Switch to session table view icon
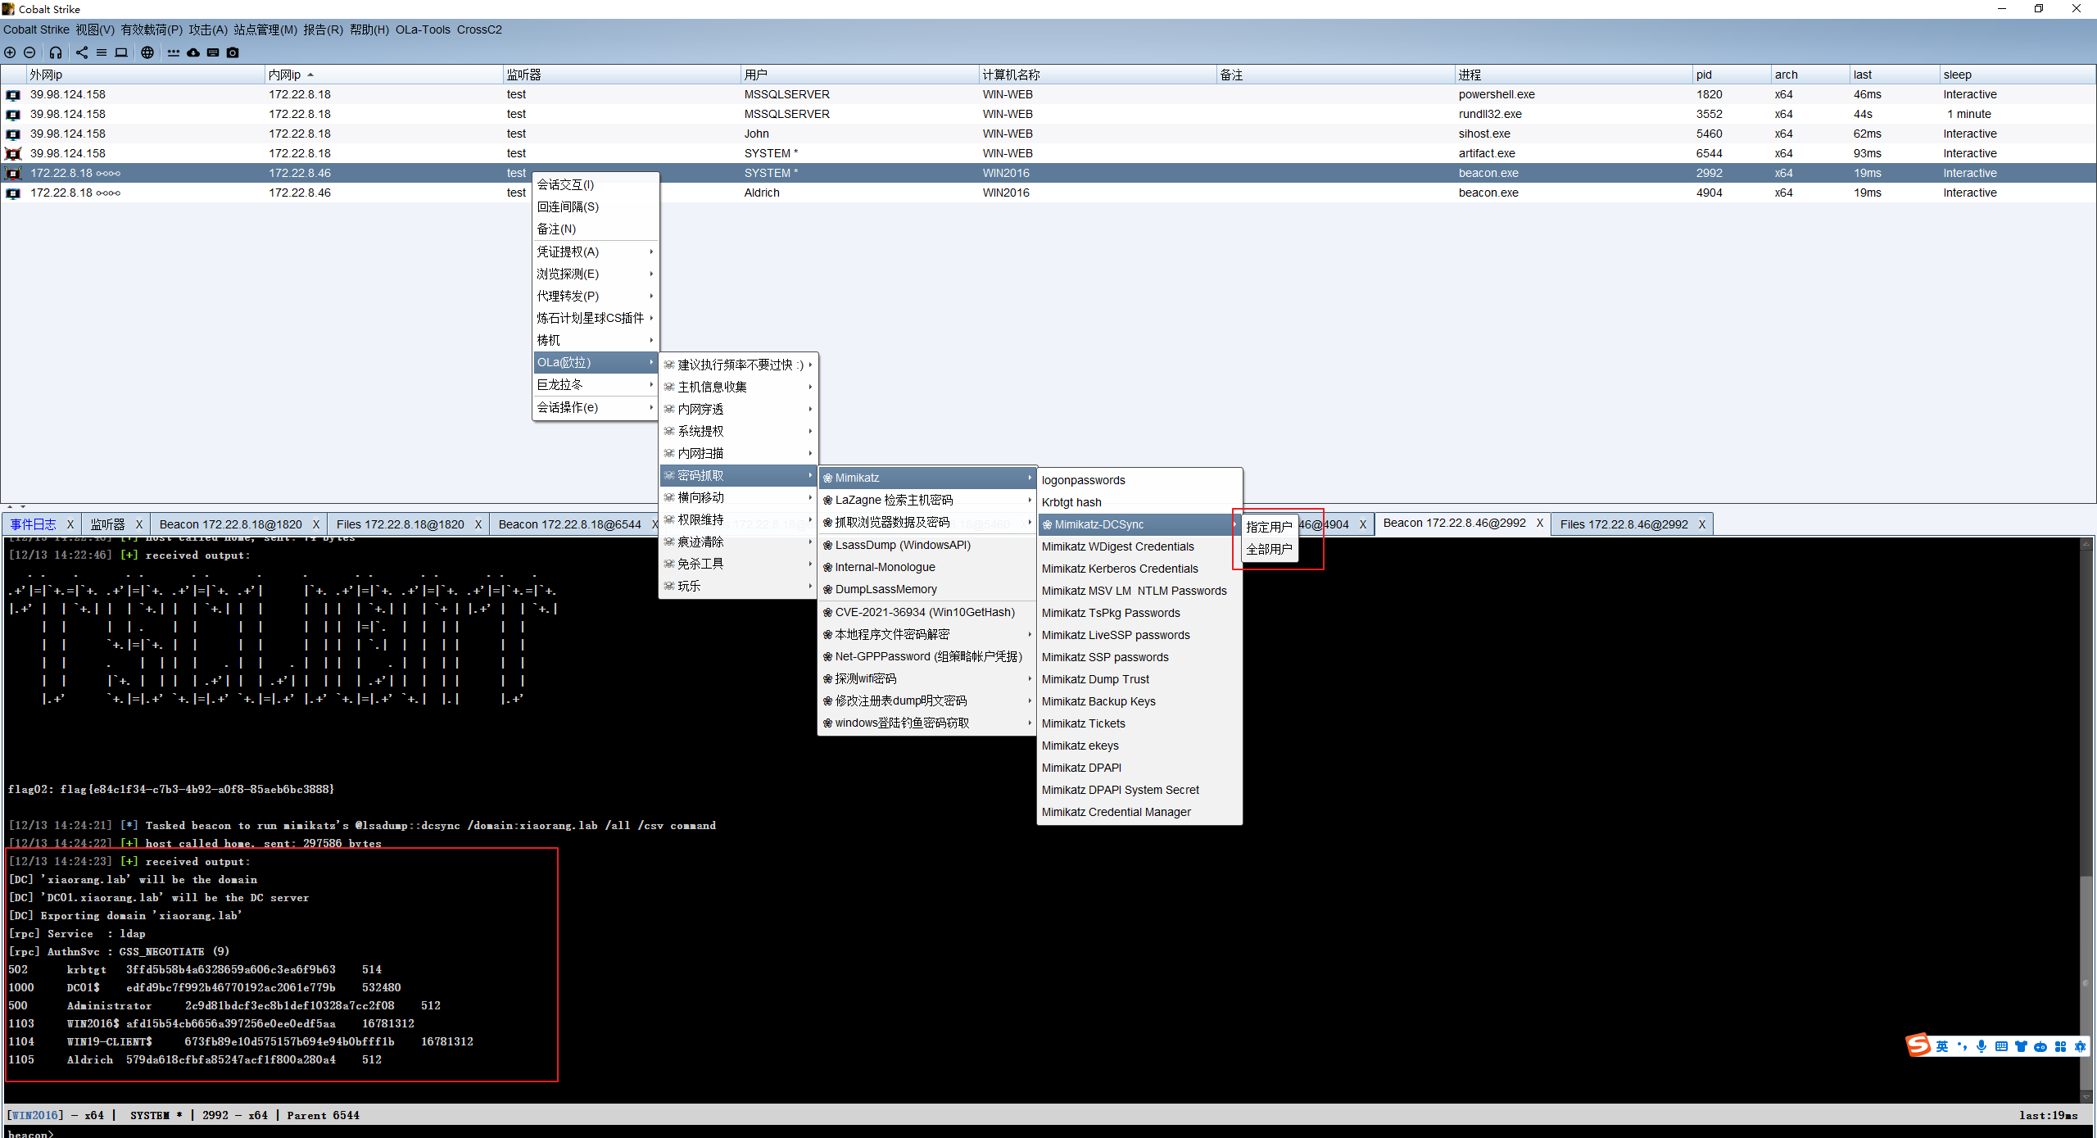This screenshot has width=2097, height=1138. (102, 52)
